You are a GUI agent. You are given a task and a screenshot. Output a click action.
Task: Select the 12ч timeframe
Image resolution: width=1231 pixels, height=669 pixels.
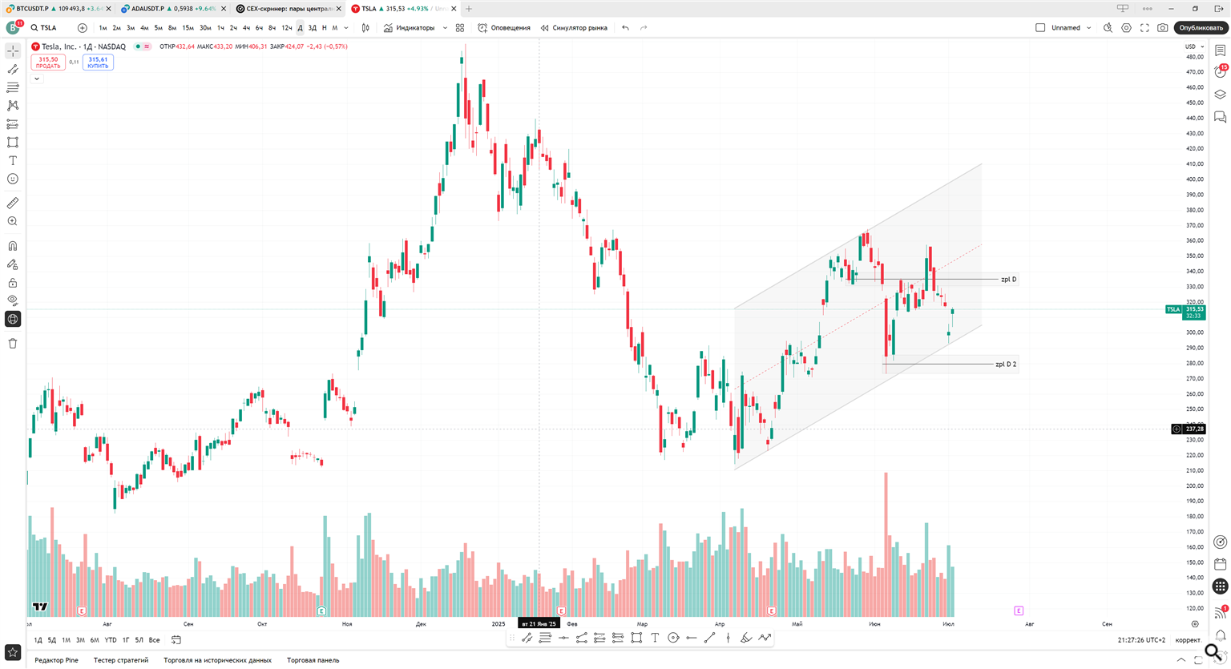286,28
